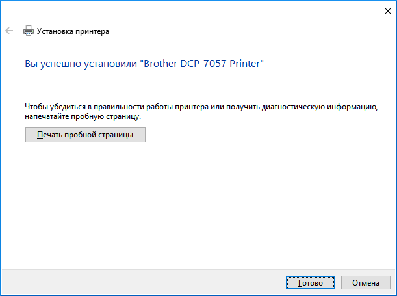Click the "Вы успешно установили" heading
The height and width of the screenshot is (296, 397).
point(81,64)
